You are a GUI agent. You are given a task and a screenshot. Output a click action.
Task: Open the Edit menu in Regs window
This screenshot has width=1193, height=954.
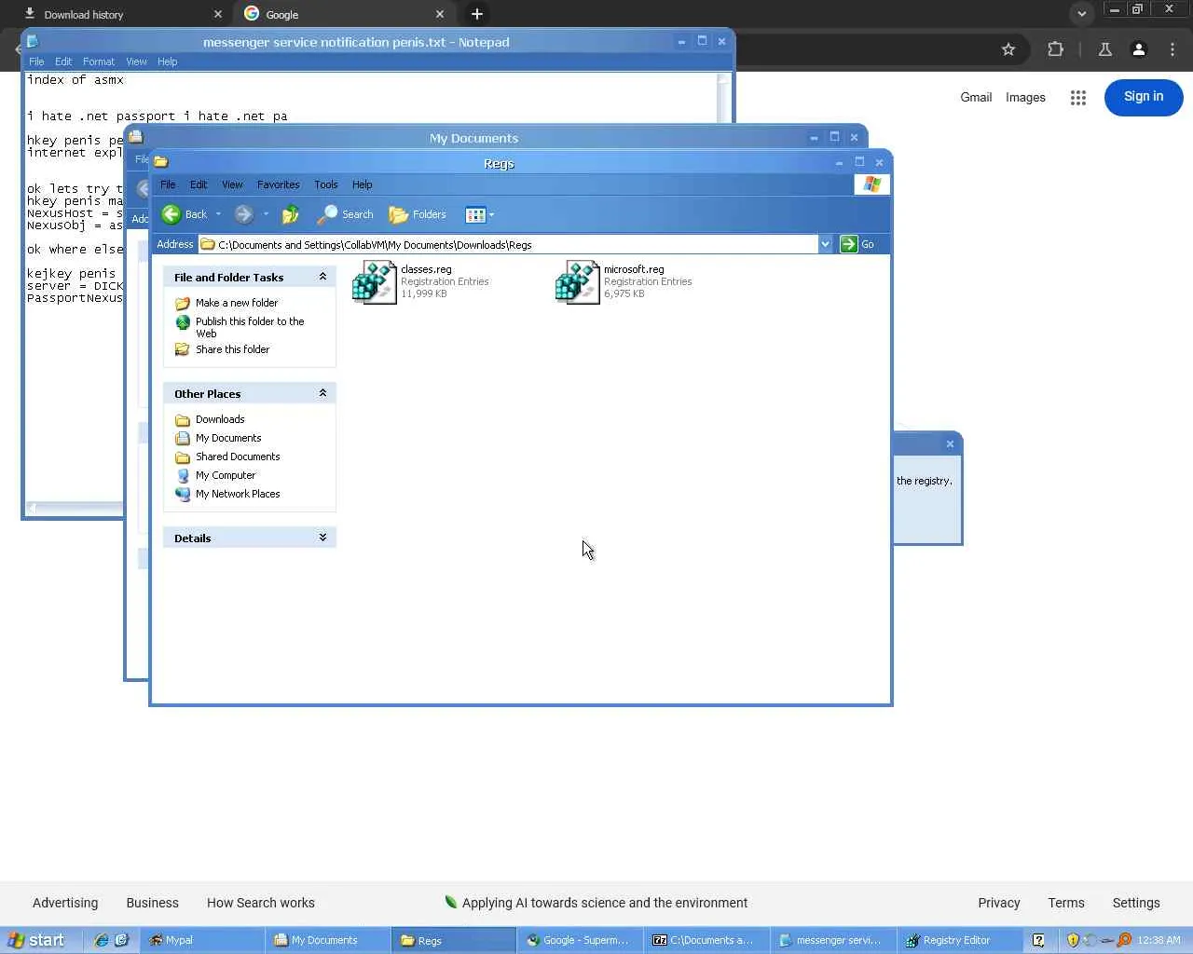tap(199, 184)
